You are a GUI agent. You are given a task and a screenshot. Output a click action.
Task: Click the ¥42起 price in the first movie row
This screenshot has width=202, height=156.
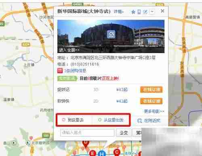pyautogui.click(x=122, y=89)
